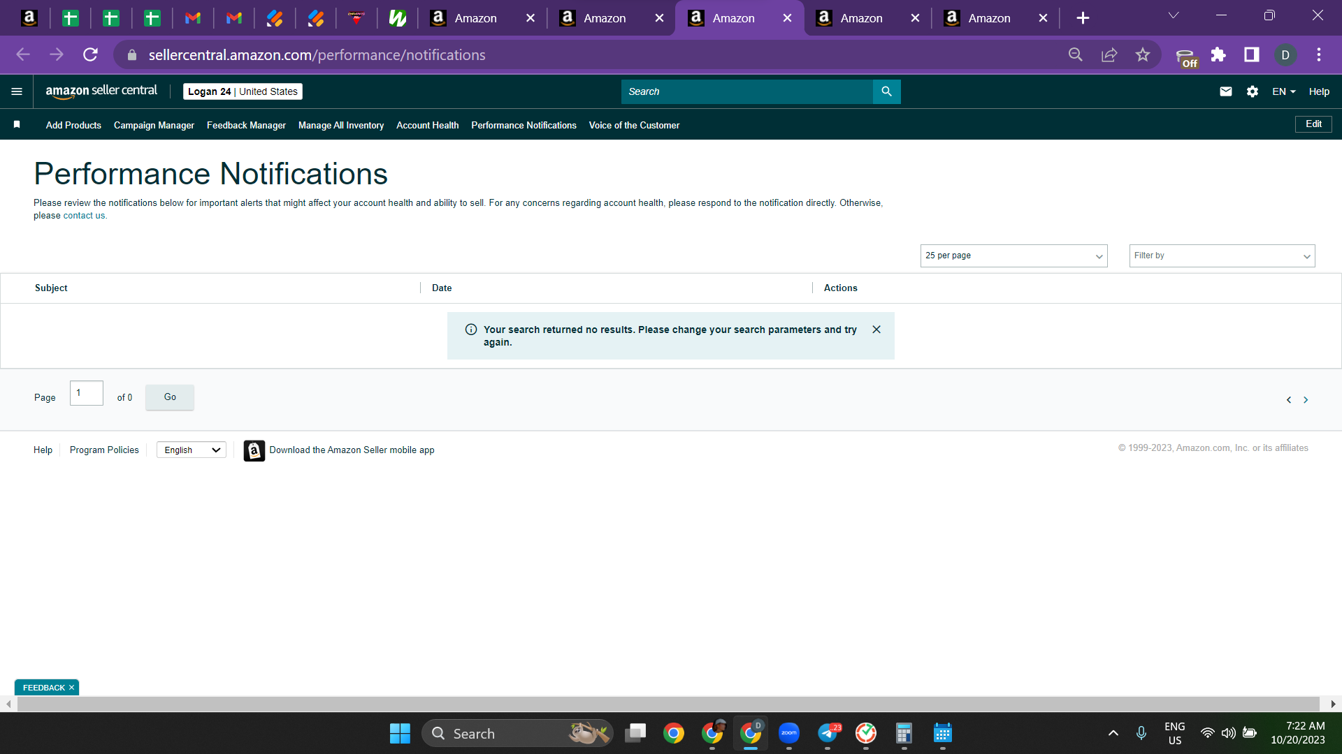The height and width of the screenshot is (754, 1342).
Task: Click the browser back arrow
Action: click(23, 54)
